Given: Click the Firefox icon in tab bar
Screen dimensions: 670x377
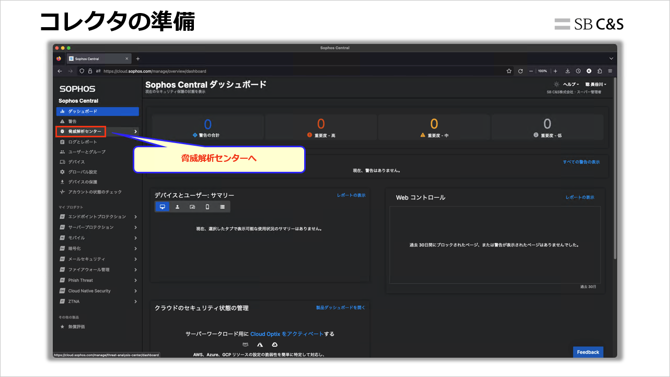Looking at the screenshot, I should click(59, 58).
